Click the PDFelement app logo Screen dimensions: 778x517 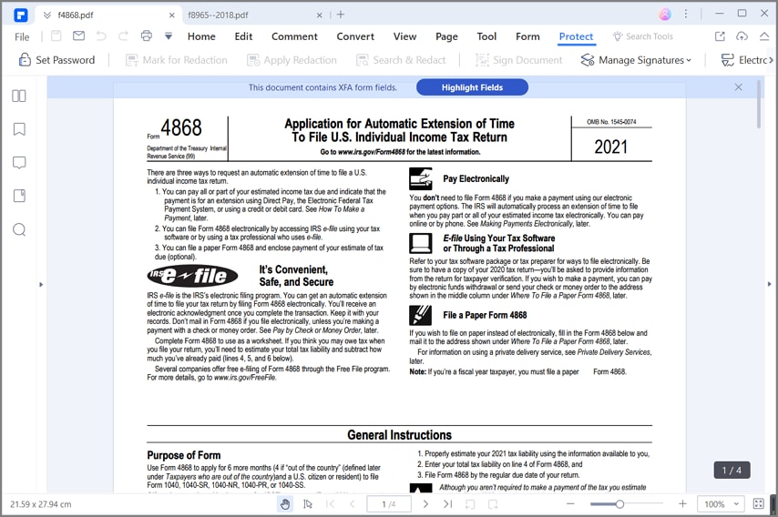[x=20, y=15]
